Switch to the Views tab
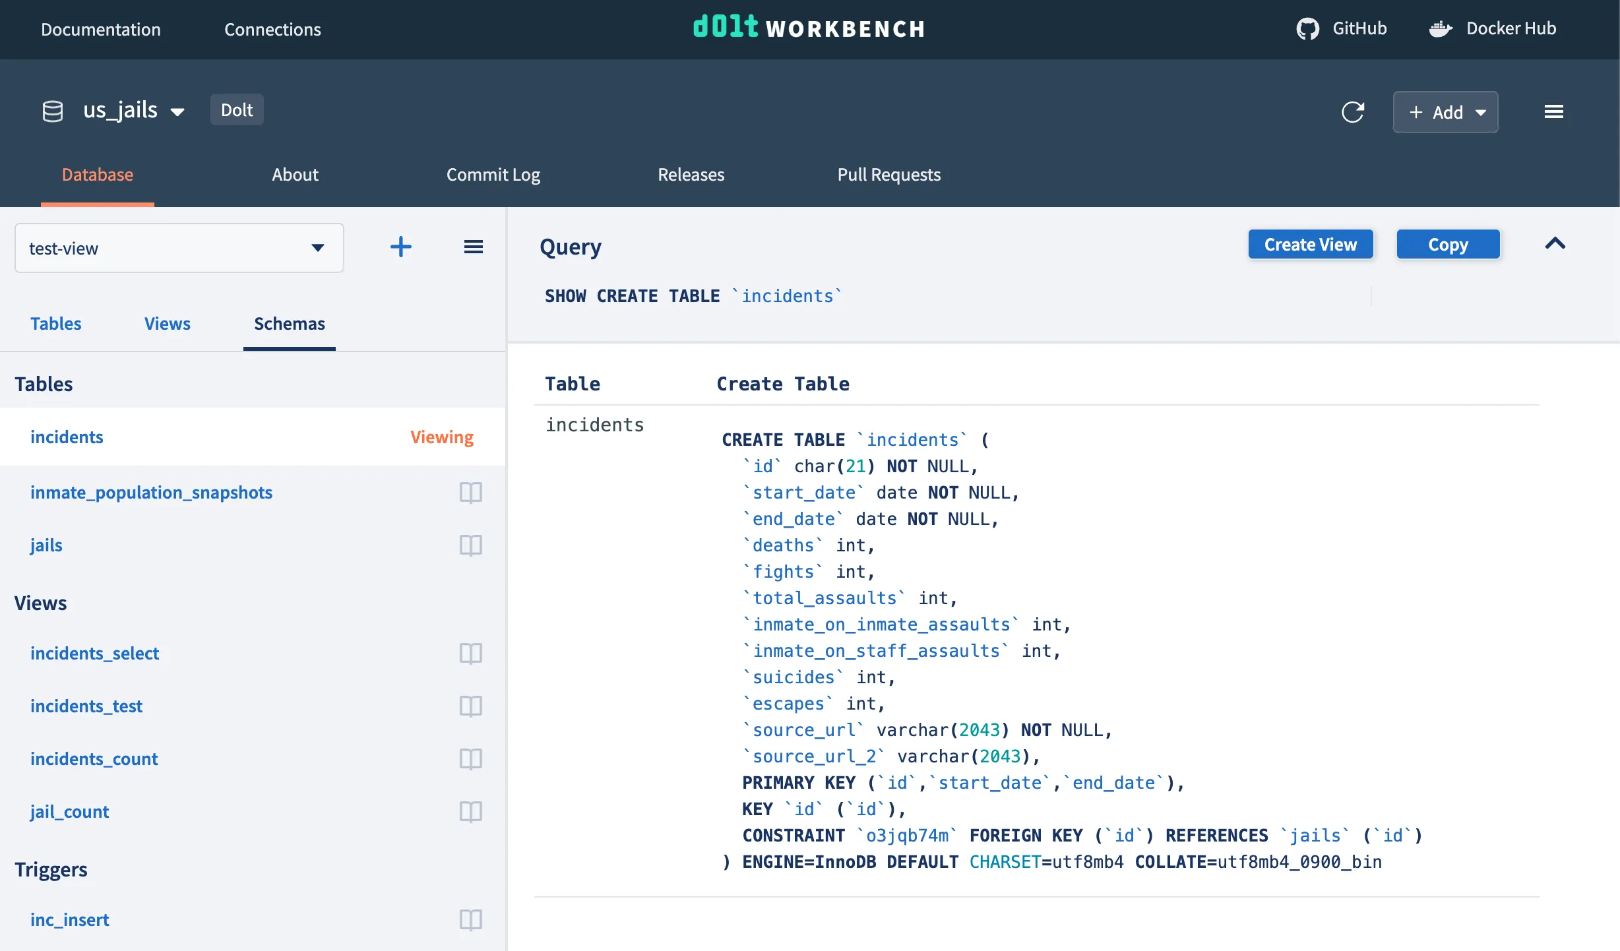1620x951 pixels. [x=167, y=323]
